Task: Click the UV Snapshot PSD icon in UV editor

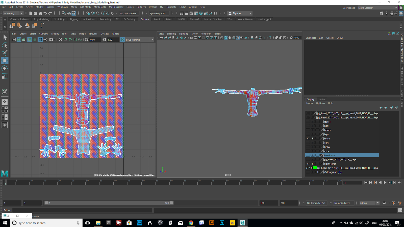Action: click(x=80, y=40)
